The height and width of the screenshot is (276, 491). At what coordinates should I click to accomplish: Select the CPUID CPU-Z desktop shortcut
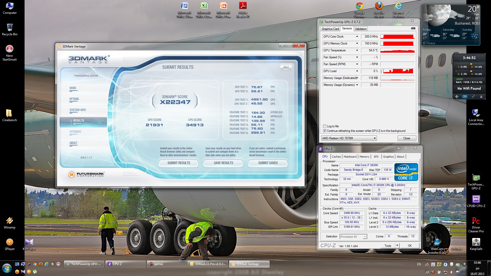point(476,201)
